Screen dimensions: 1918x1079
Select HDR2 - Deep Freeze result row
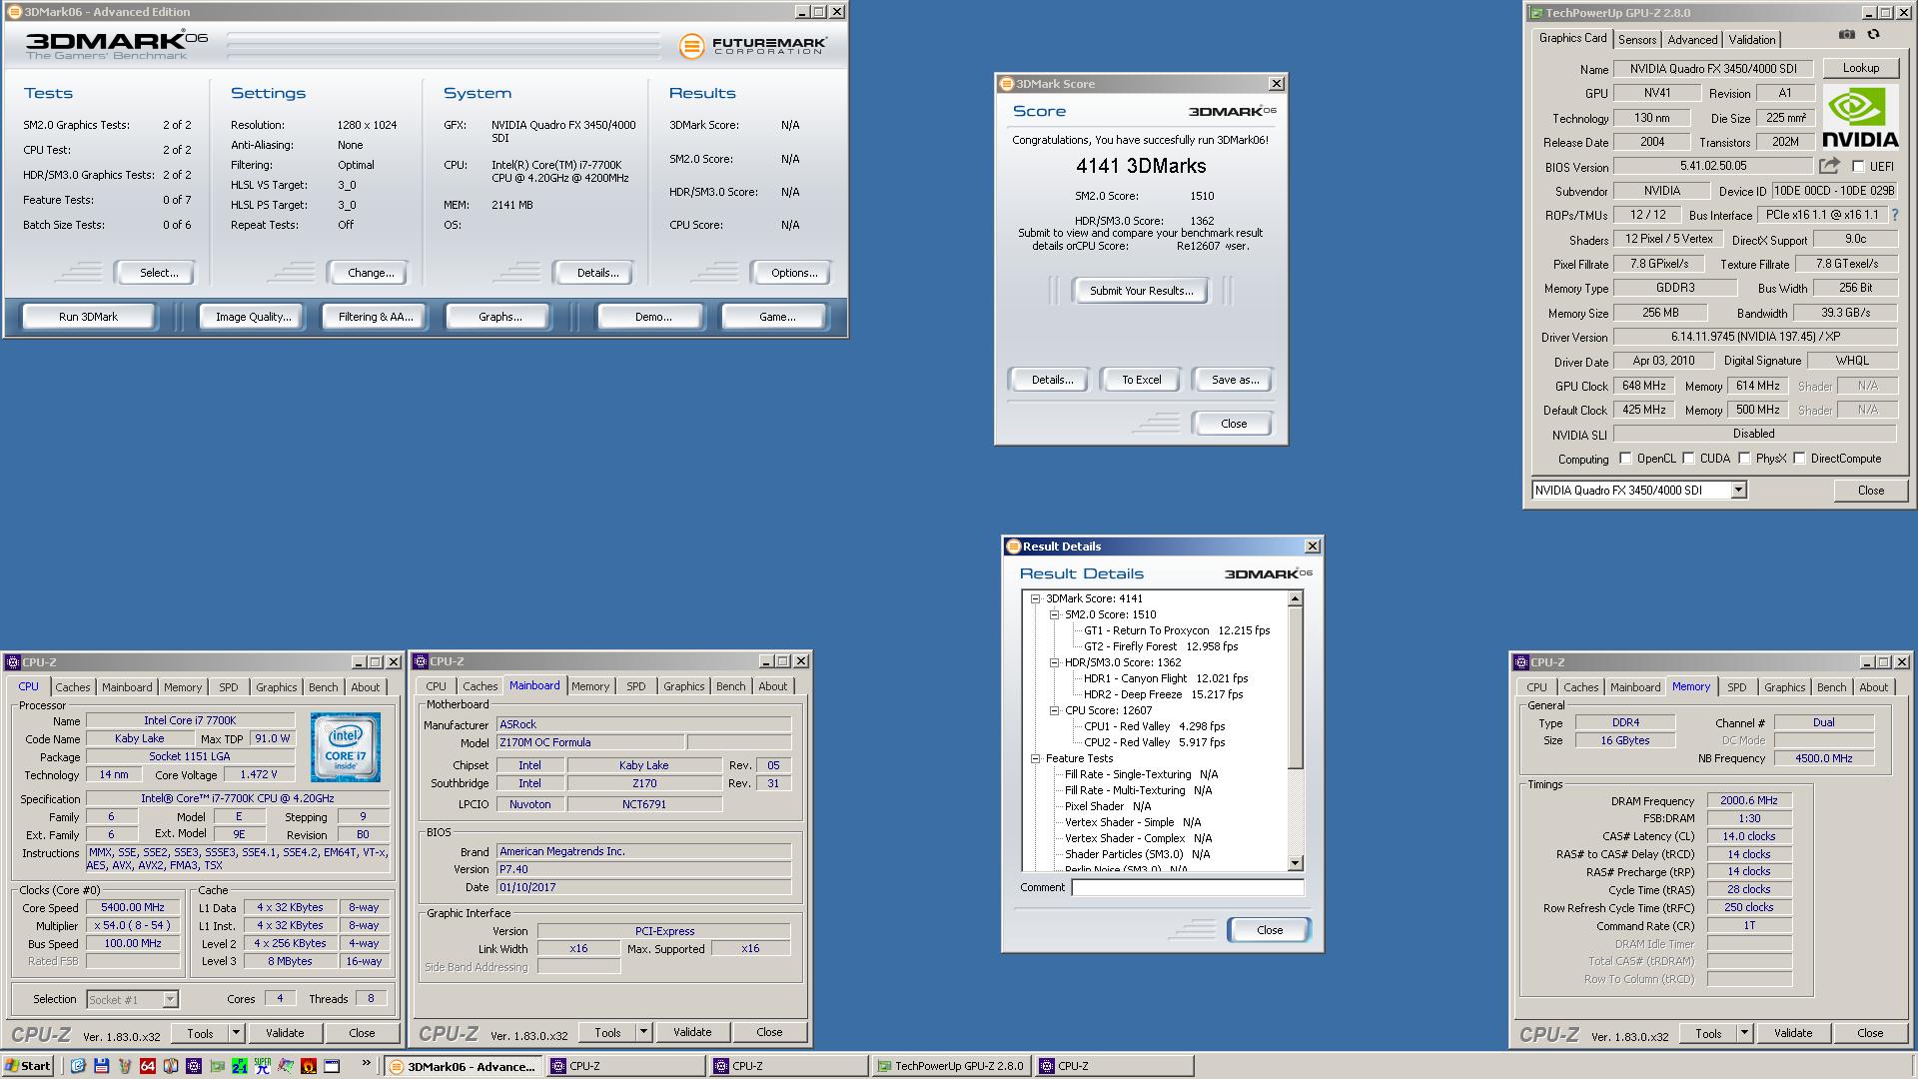(1164, 695)
